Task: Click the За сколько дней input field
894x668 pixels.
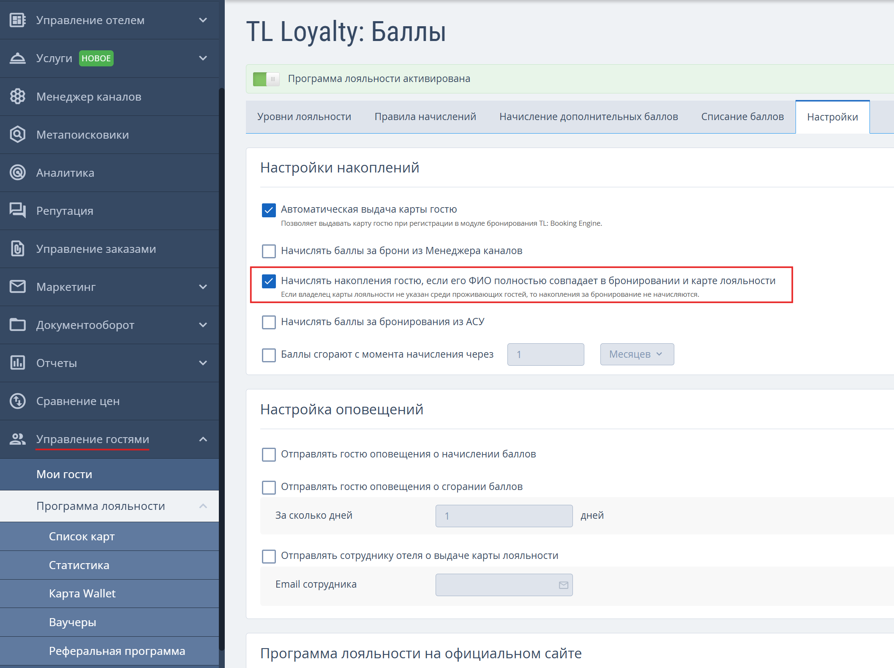Action: pyautogui.click(x=504, y=516)
